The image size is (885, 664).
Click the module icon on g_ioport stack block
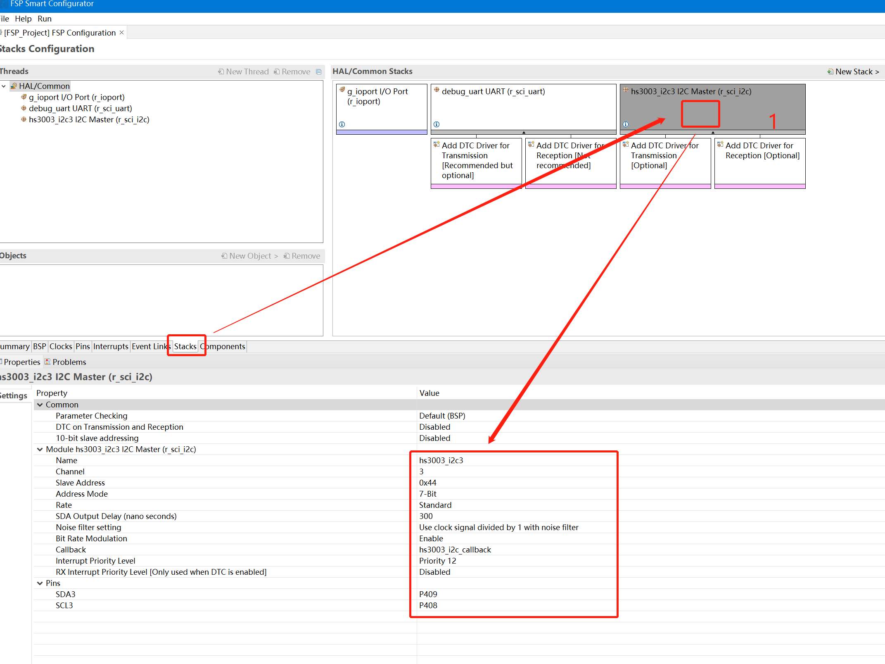coord(342,90)
